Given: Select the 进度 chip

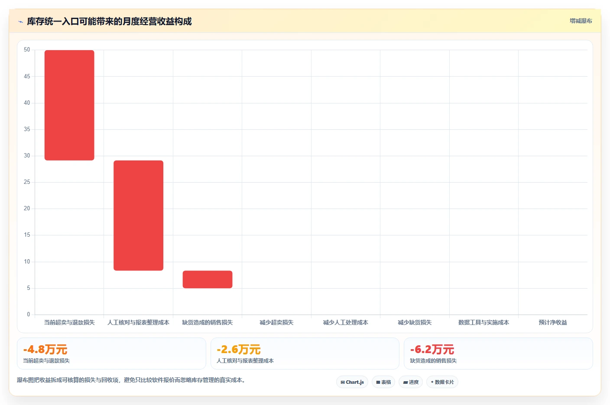Looking at the screenshot, I should tap(411, 382).
